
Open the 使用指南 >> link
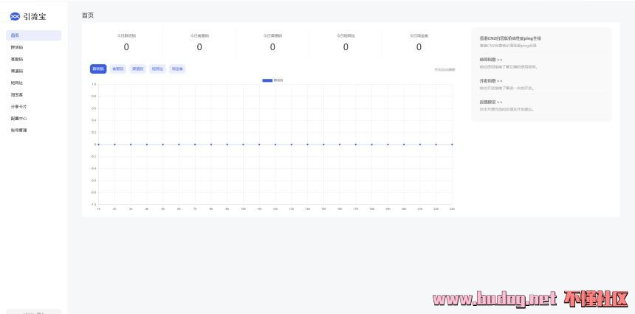pos(491,59)
